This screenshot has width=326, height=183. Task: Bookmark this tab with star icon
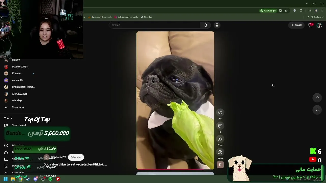click(286, 11)
